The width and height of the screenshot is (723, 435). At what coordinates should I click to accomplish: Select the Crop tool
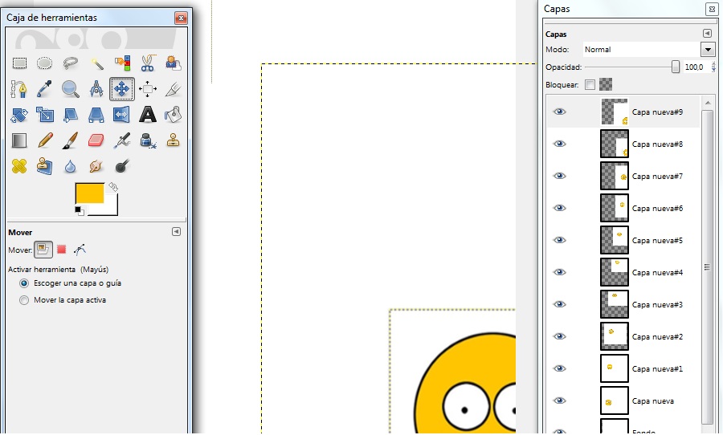pyautogui.click(x=173, y=89)
